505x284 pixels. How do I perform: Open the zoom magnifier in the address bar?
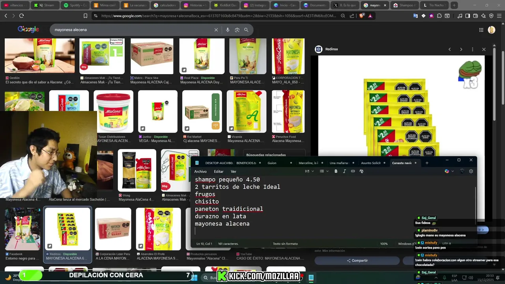tap(343, 16)
